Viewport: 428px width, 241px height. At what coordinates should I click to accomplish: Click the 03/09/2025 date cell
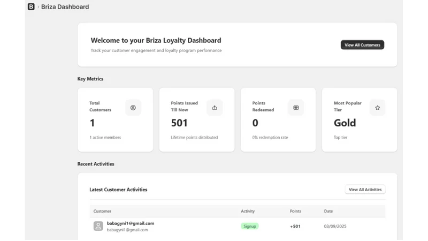pyautogui.click(x=335, y=226)
